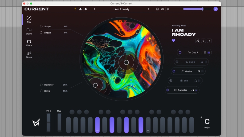Click the round purple logo button top right
The height and width of the screenshot is (137, 244).
pyautogui.click(x=215, y=9)
